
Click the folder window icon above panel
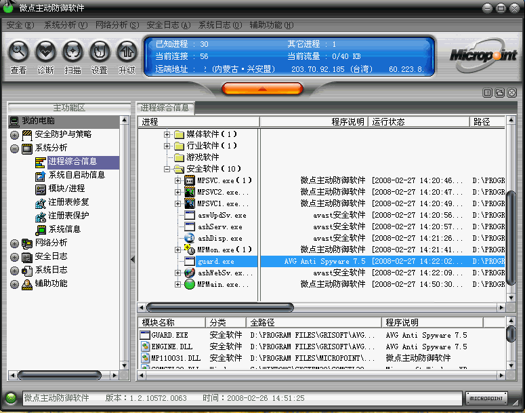pos(499,92)
